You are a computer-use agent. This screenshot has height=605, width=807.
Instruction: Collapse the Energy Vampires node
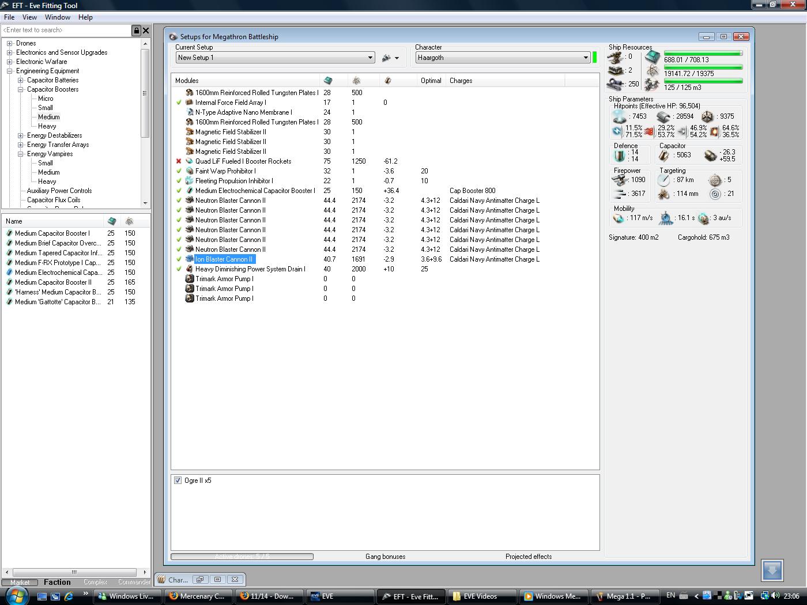pyautogui.click(x=20, y=154)
